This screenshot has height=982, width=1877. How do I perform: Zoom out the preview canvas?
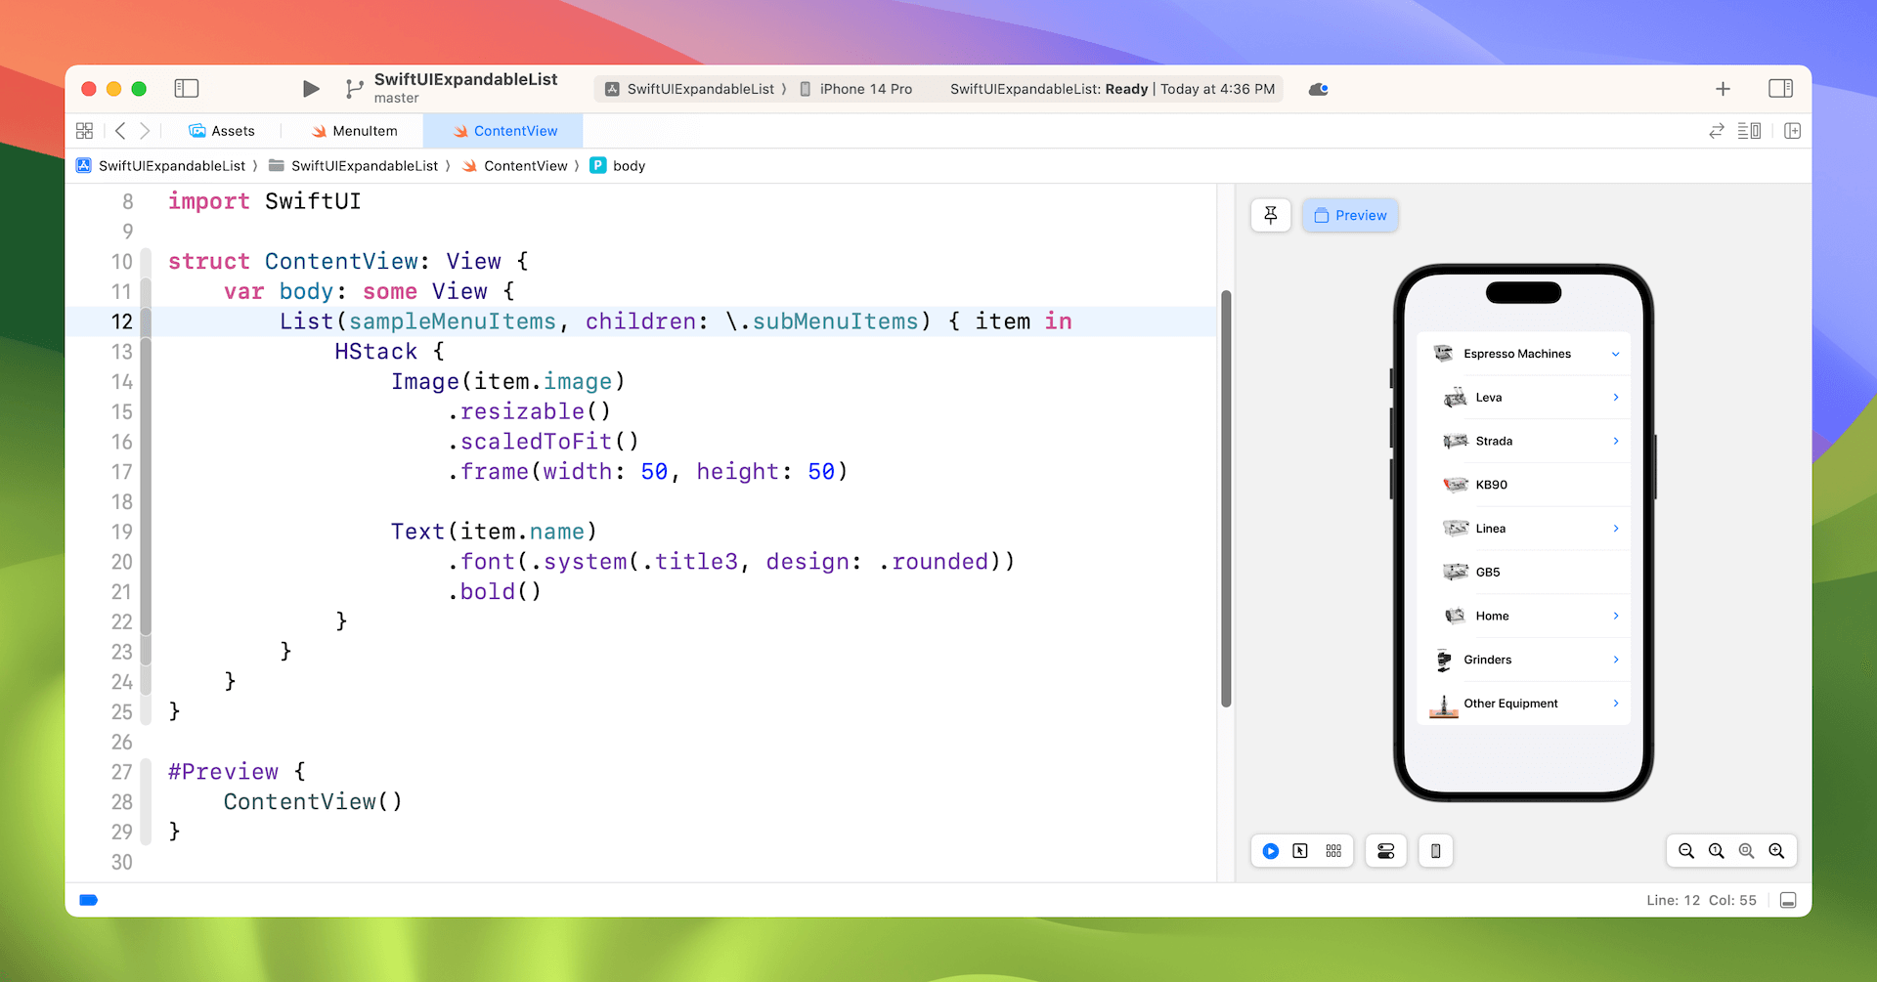coord(1686,851)
